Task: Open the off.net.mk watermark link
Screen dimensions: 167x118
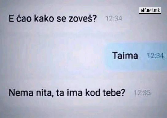Action: click(x=150, y=11)
